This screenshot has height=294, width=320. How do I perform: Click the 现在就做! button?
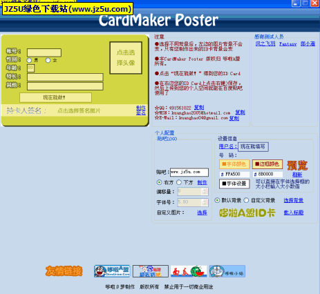coord(55,97)
